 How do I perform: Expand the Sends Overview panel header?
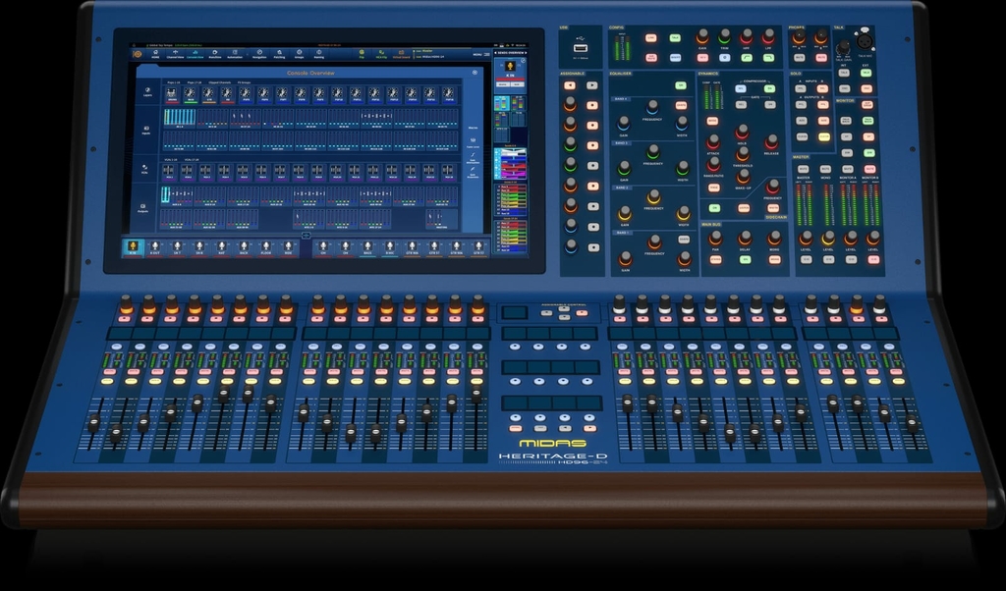511,53
